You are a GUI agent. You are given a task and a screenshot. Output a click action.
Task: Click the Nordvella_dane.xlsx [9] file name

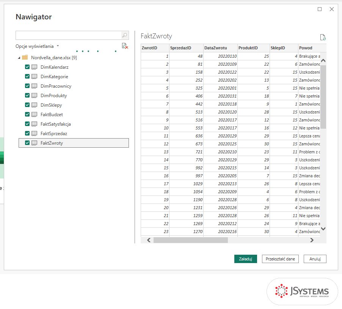pyautogui.click(x=54, y=58)
